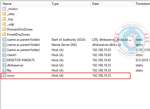
Task: Click the DESKTOP-P48GK7S record icon
Action: 4,60
